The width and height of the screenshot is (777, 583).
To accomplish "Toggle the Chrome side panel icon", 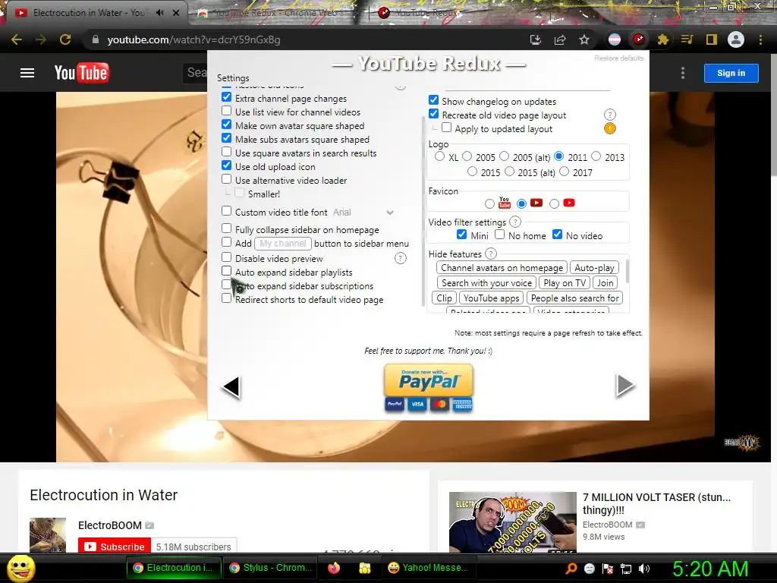I will pos(712,39).
